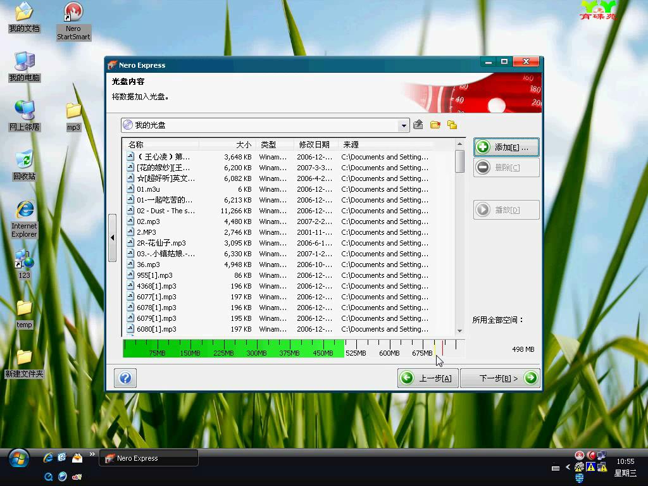This screenshot has width=648, height=486.
Task: Click the disc capacity usage bar
Action: click(294, 349)
